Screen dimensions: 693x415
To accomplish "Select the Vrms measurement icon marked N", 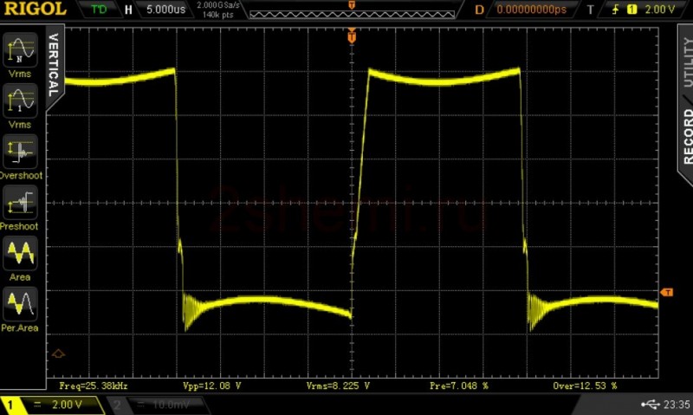I will pos(22,50).
